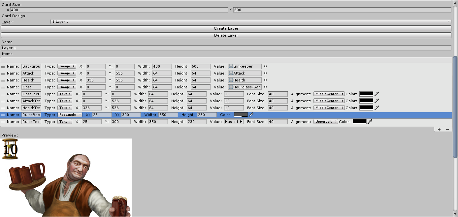This screenshot has height=217, width=458.
Task: Open the Rectangle Type dropdown
Action: tap(70, 115)
